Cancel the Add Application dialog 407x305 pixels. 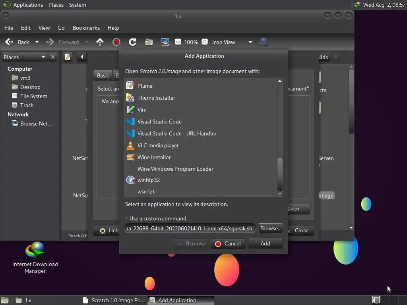[228, 243]
